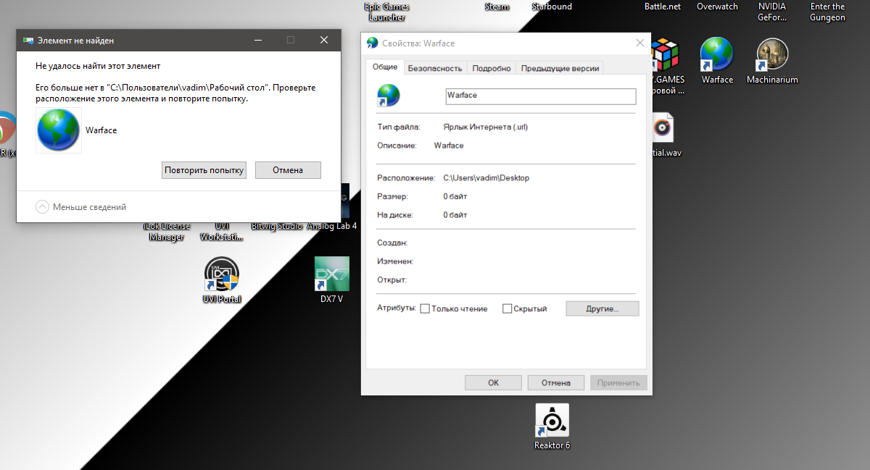
Task: Select the Overwatch desktop label
Action: (717, 7)
